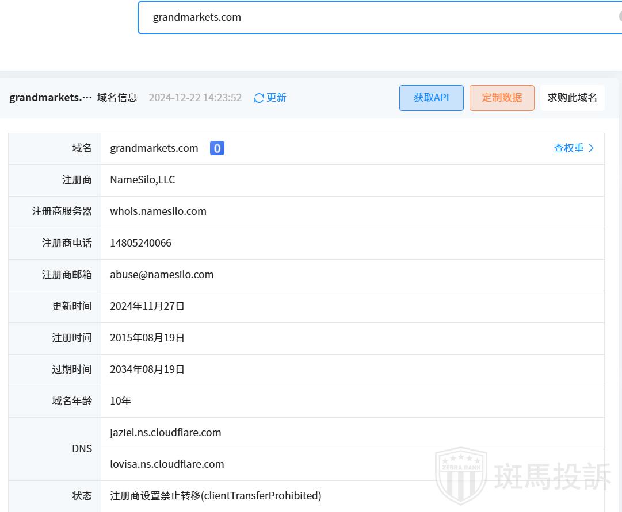Click the Zebra Bank shield logo
This screenshot has height=512, width=622.
click(x=461, y=475)
